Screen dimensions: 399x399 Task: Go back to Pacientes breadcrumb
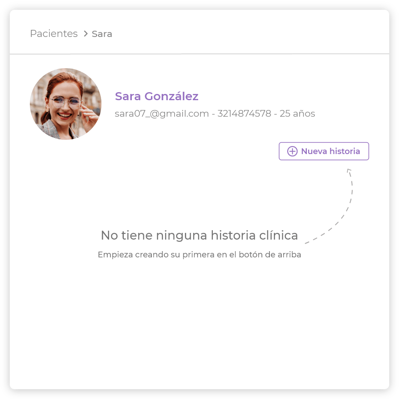54,33
